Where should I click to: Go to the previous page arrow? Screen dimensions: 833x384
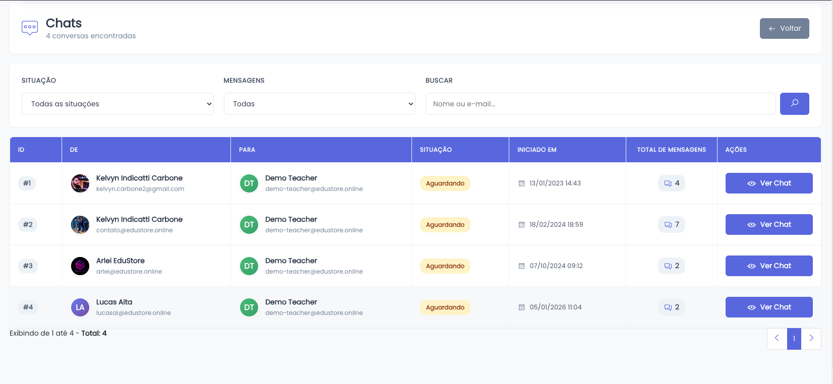[x=777, y=339]
